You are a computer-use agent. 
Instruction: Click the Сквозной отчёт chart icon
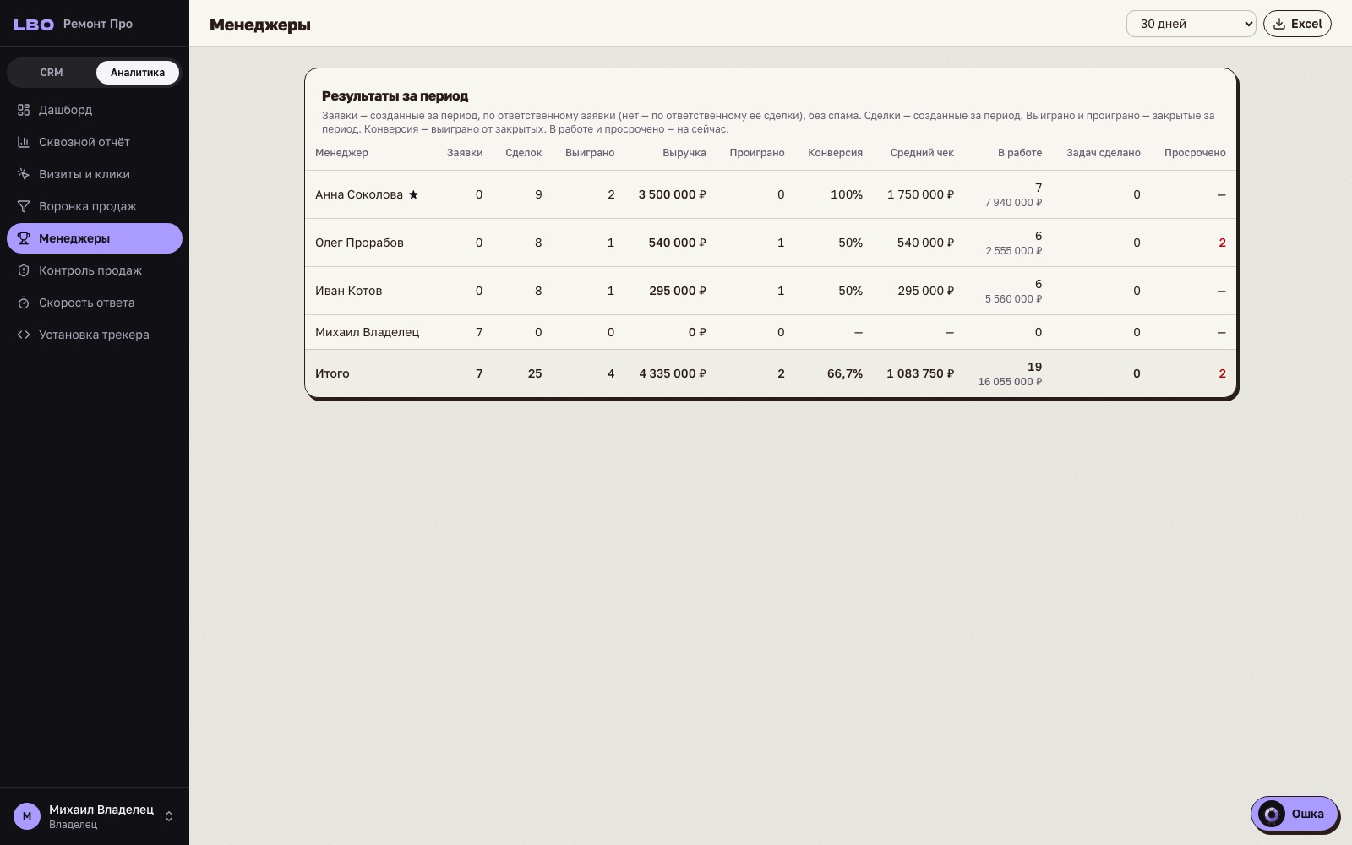coord(24,142)
